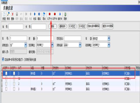Sort table by the 皮重 column header
The width and height of the screenshot is (140, 103).
46,68
